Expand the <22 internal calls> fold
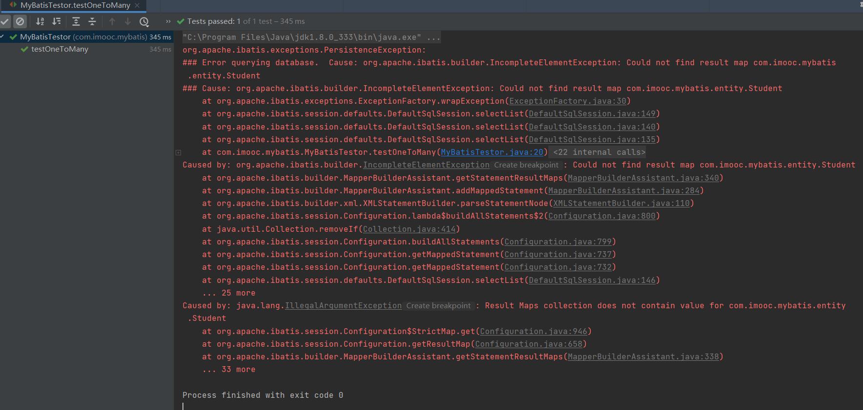This screenshot has height=410, width=863. (599, 152)
